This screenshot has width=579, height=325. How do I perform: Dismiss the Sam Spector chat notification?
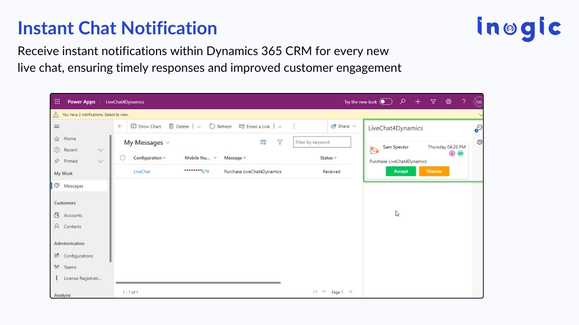(x=434, y=172)
